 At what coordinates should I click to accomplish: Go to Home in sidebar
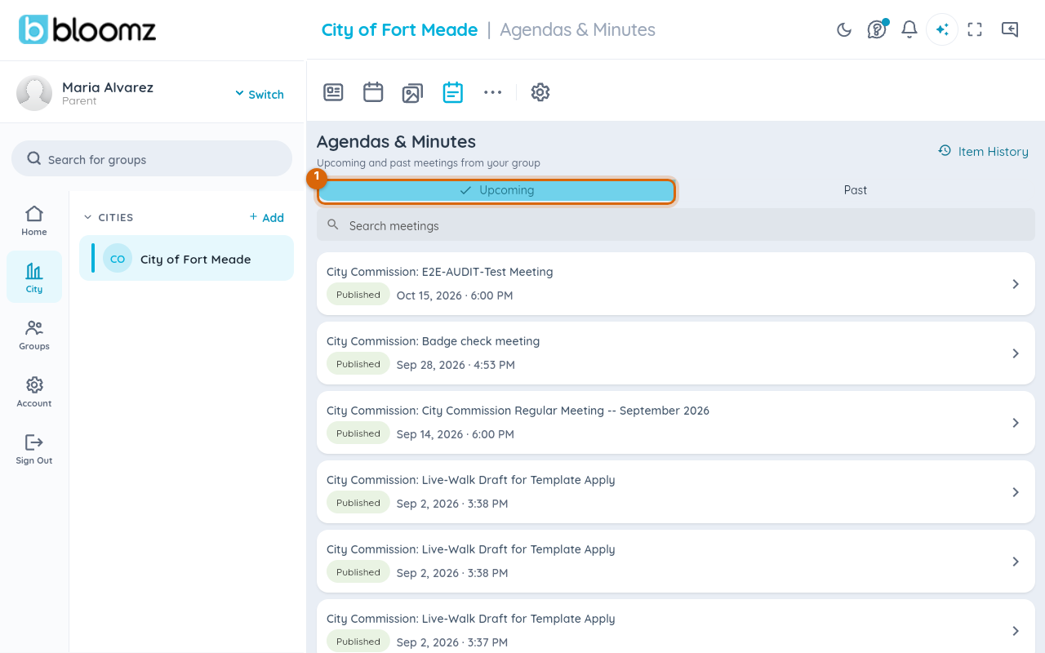(x=34, y=220)
